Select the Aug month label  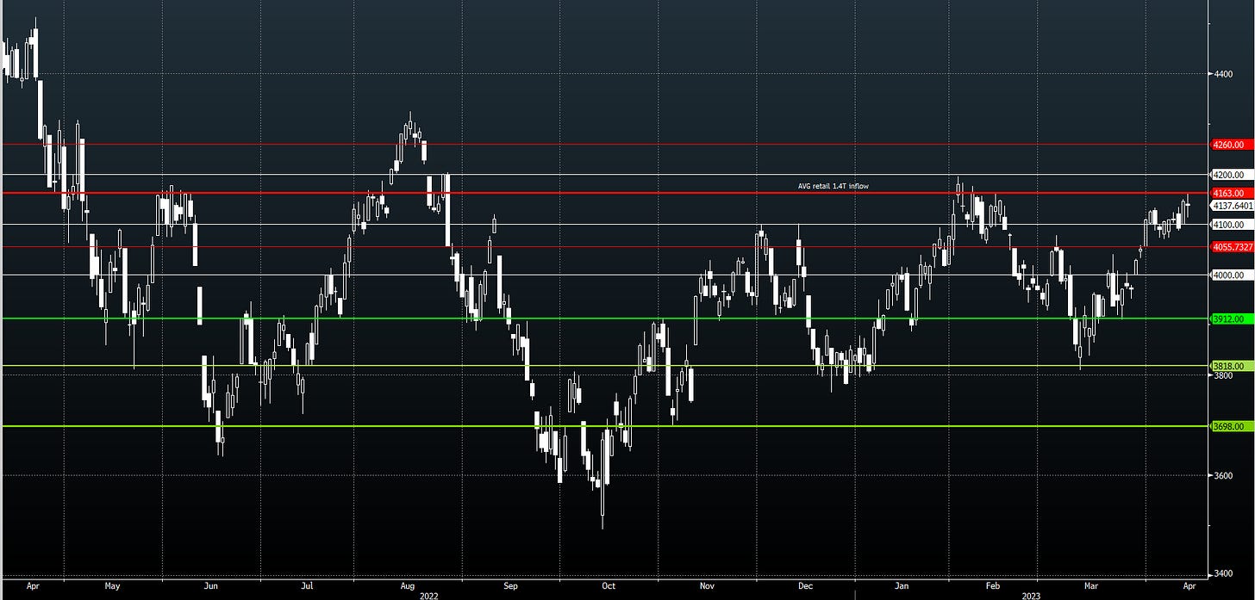pos(409,585)
